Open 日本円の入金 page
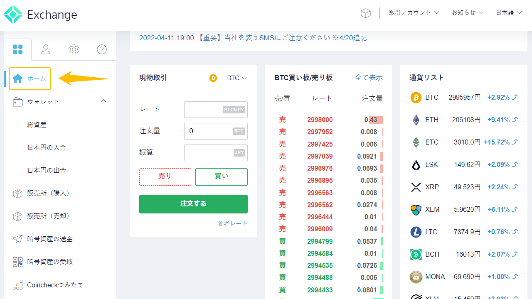Image resolution: width=532 pixels, height=299 pixels. click(x=47, y=147)
